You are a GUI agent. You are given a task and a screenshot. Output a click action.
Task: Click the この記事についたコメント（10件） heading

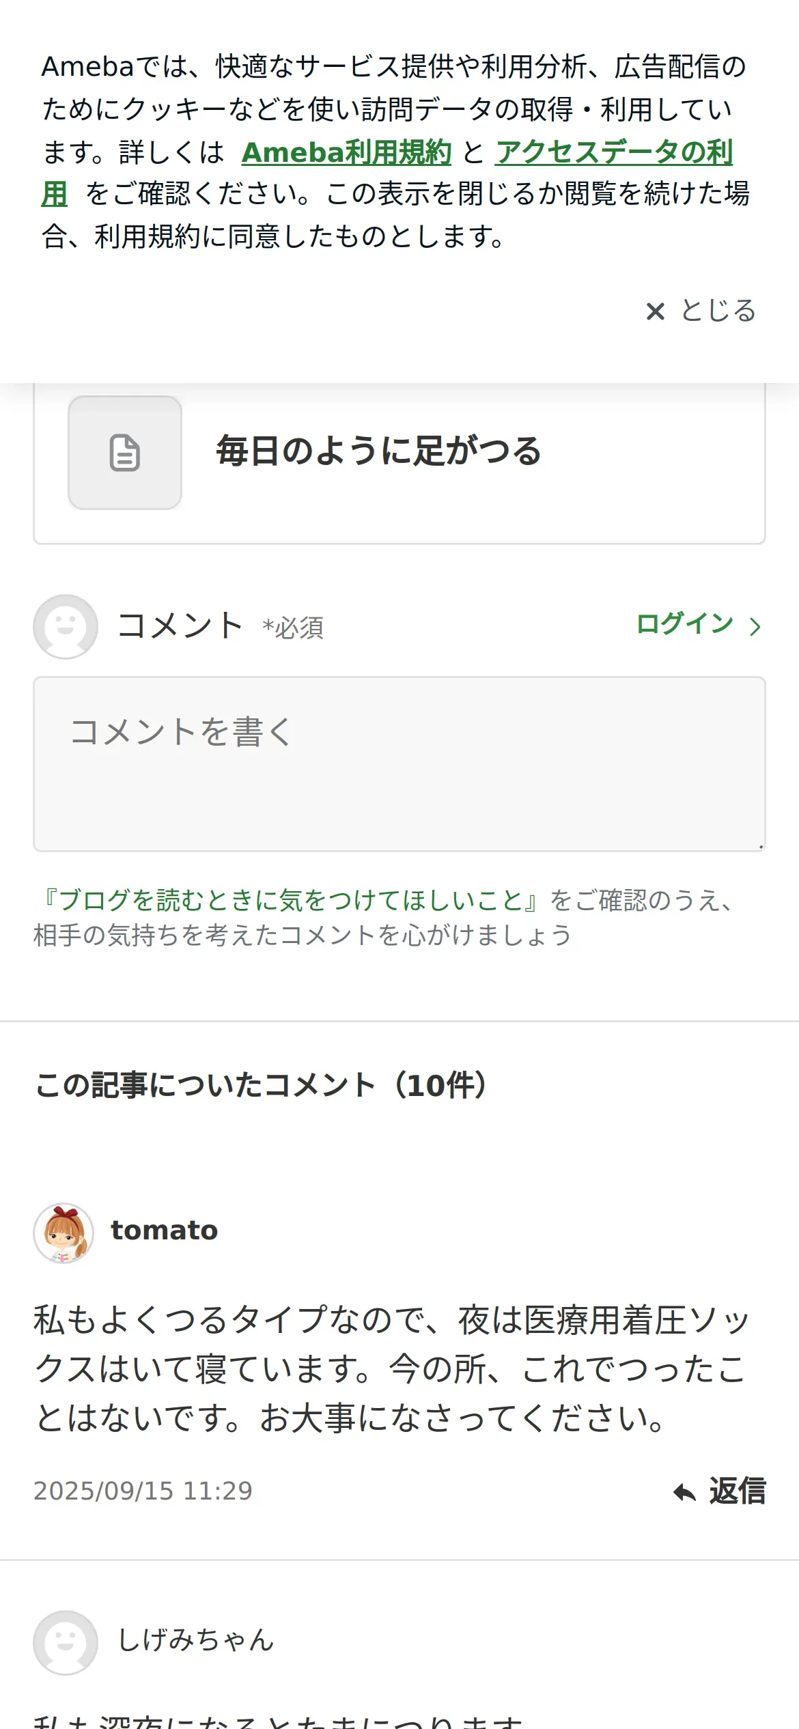[262, 1085]
